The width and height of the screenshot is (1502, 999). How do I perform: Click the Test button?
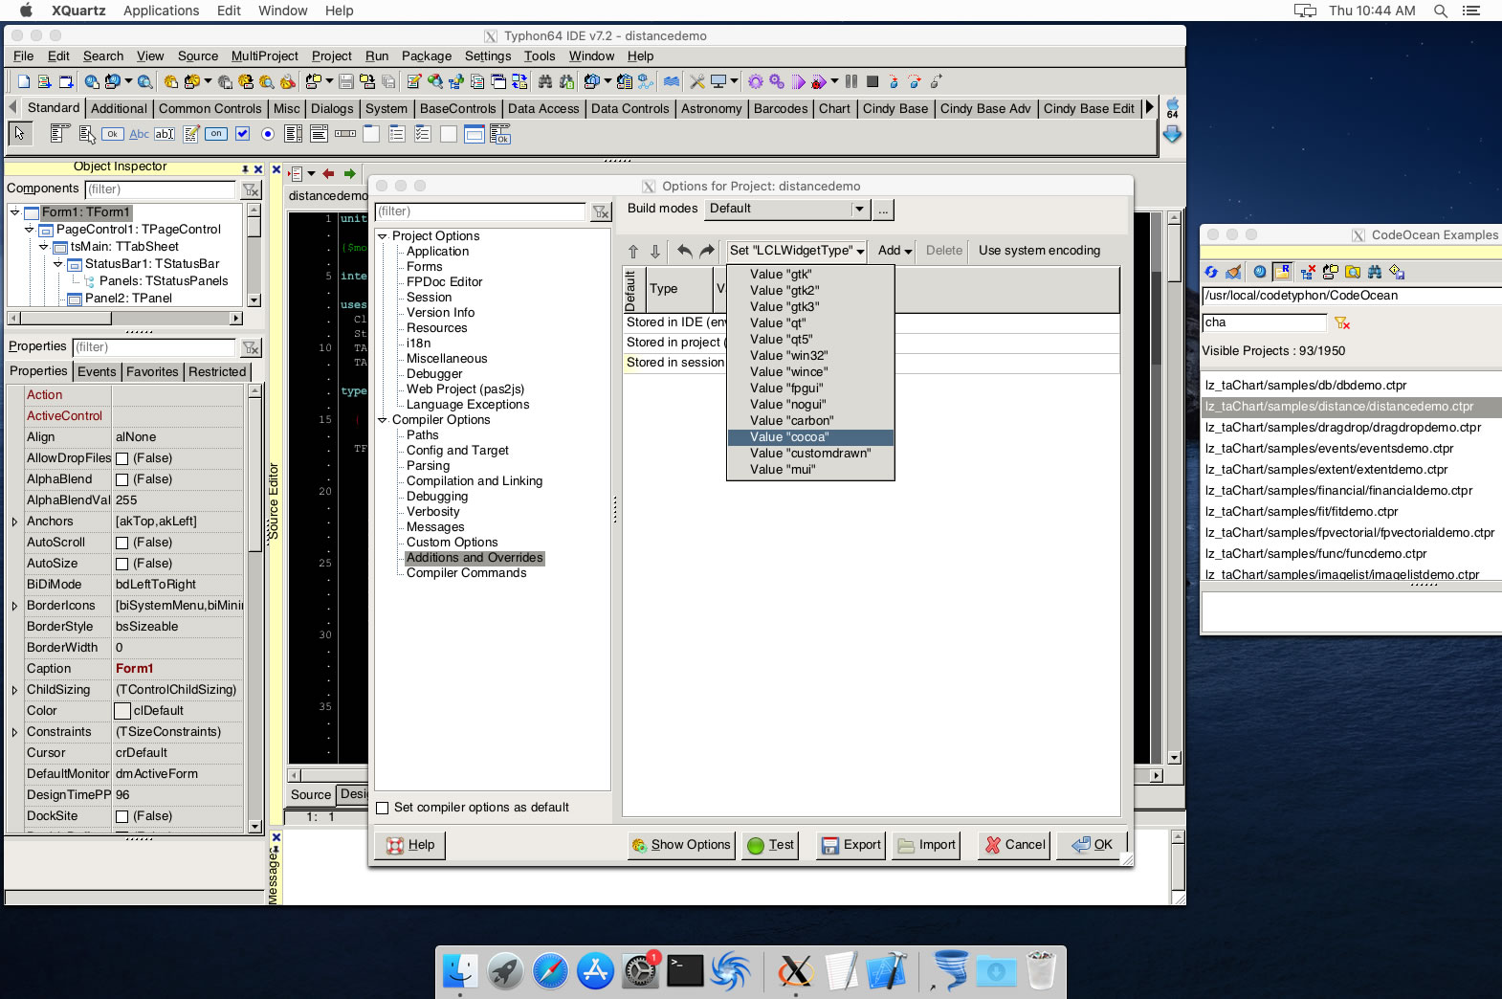pos(770,845)
